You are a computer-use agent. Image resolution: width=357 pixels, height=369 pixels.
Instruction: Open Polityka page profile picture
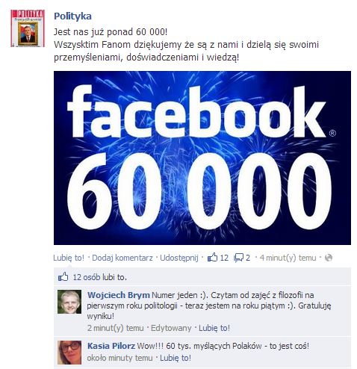(28, 28)
